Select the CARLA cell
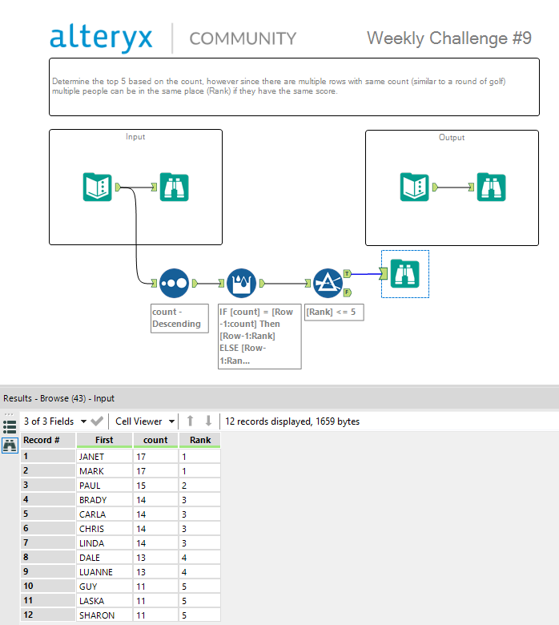559x625 pixels. [104, 514]
